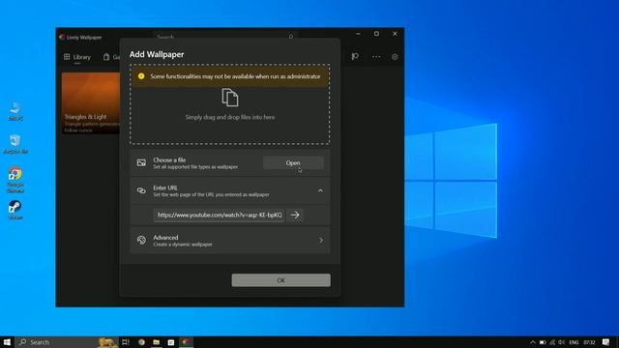619x348 pixels.
Task: Open File Explorer from the taskbar
Action: pos(157,342)
